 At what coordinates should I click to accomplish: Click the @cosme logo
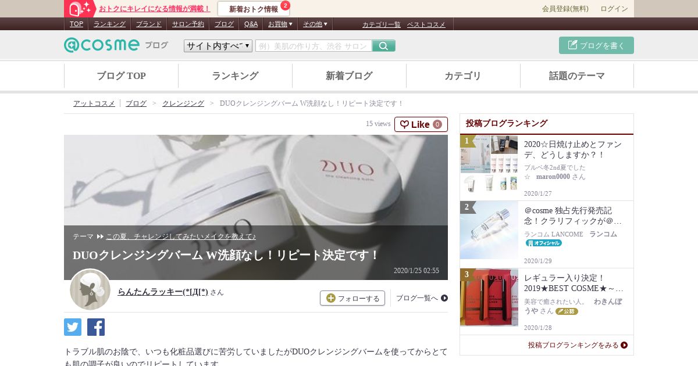[102, 45]
